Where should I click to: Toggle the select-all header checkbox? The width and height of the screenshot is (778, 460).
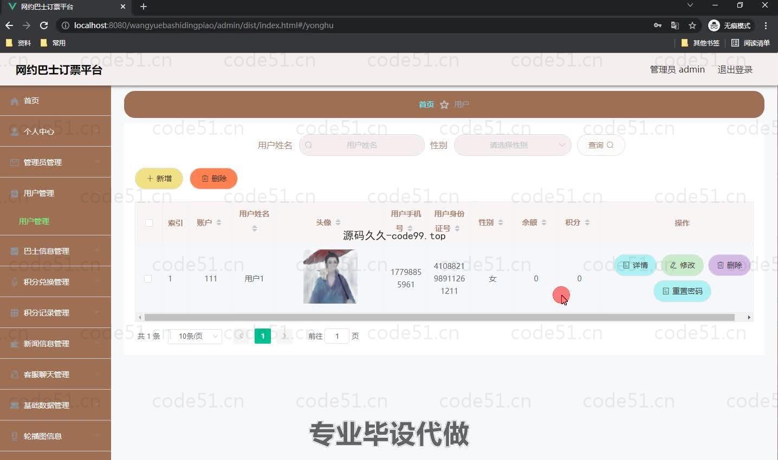[149, 223]
